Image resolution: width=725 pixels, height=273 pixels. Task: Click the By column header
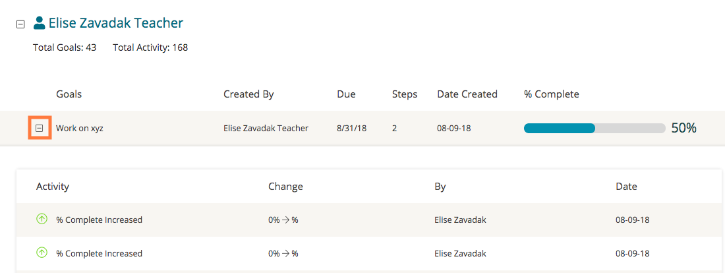pos(440,187)
